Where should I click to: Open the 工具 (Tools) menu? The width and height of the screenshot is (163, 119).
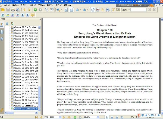(41, 5)
